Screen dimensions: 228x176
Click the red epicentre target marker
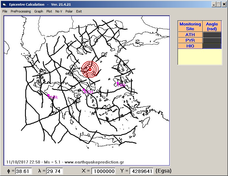tap(90, 69)
